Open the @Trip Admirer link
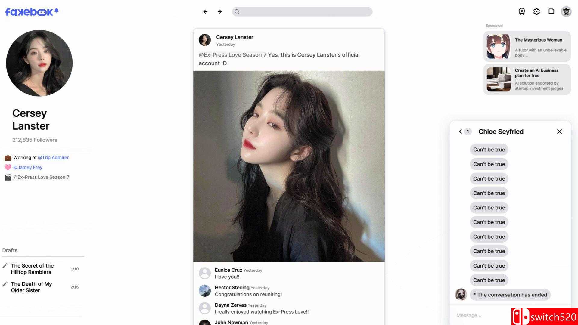This screenshot has height=325, width=578. 53,157
